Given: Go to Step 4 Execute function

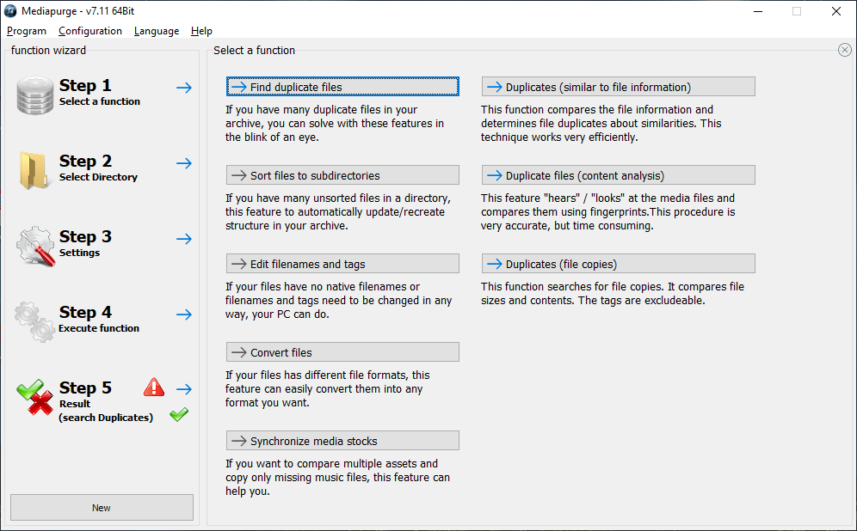Looking at the screenshot, I should [99, 320].
